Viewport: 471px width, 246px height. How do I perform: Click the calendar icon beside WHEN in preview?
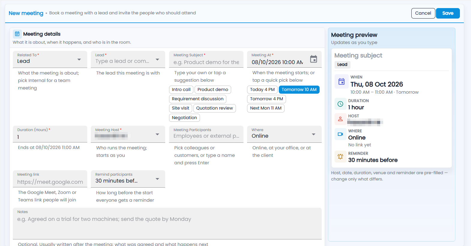point(341,81)
